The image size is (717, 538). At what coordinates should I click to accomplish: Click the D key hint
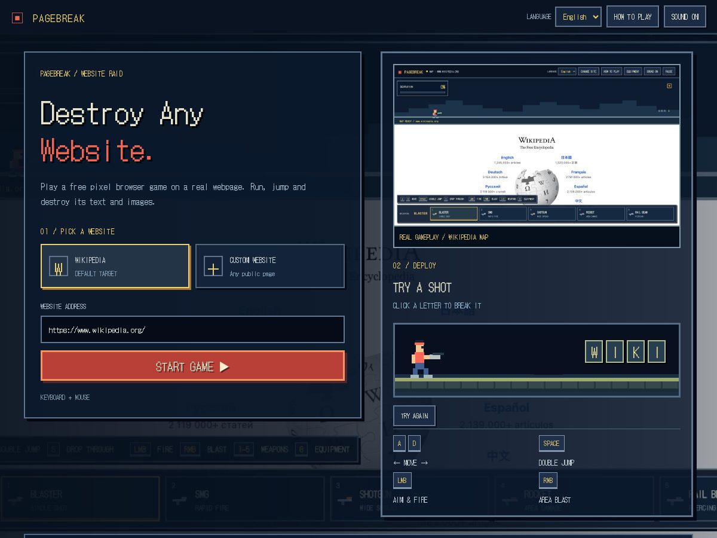[414, 444]
